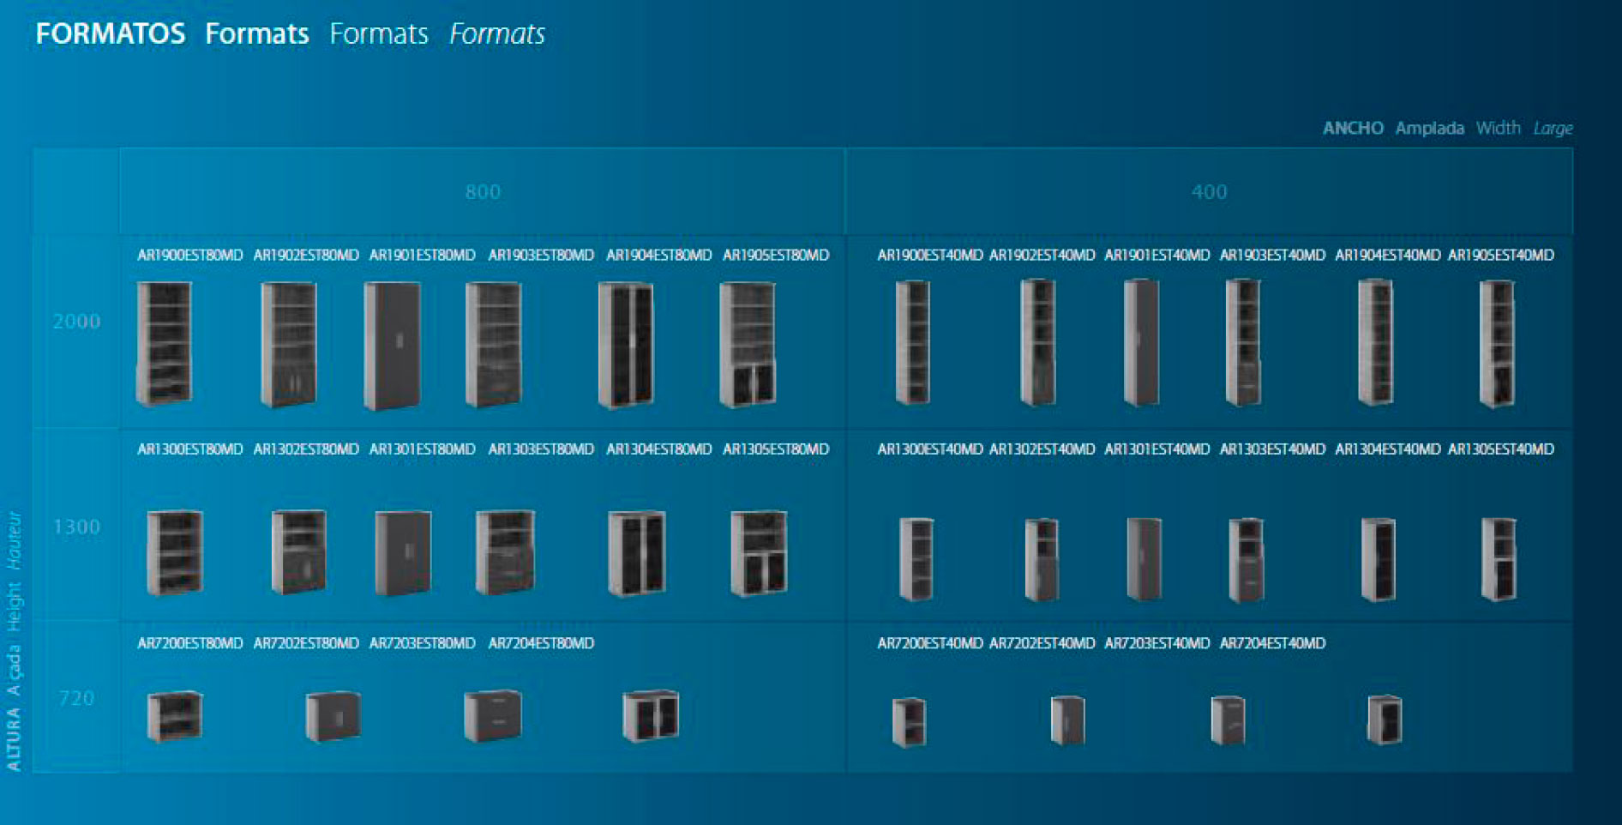
Task: Choose the AR1304EST40MD narrow cabinet image
Action: pyautogui.click(x=1378, y=559)
